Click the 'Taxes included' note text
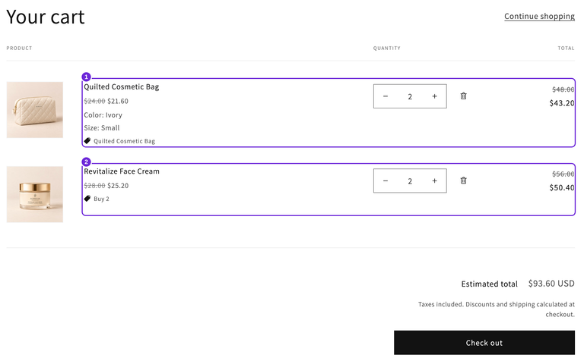Screen dimensions: 584x361 [496, 309]
